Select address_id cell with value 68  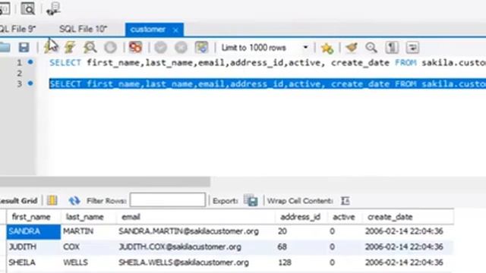(x=301, y=247)
